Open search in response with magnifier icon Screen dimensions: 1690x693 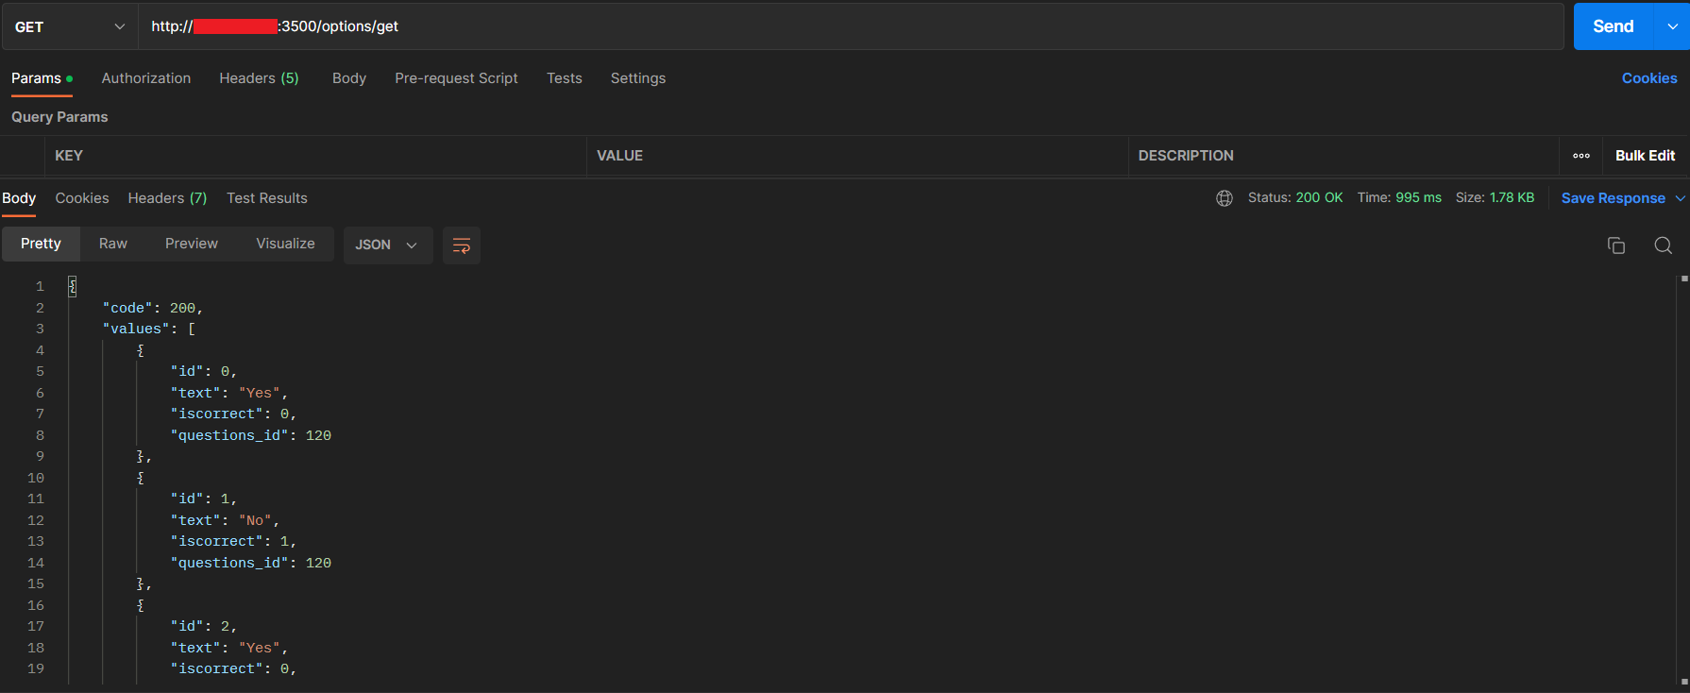1664,245
